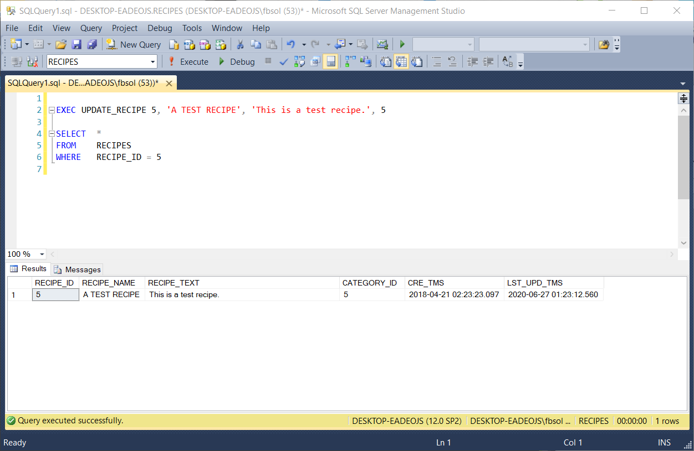Click the Change Connection icon
The image size is (694, 451).
point(32,62)
